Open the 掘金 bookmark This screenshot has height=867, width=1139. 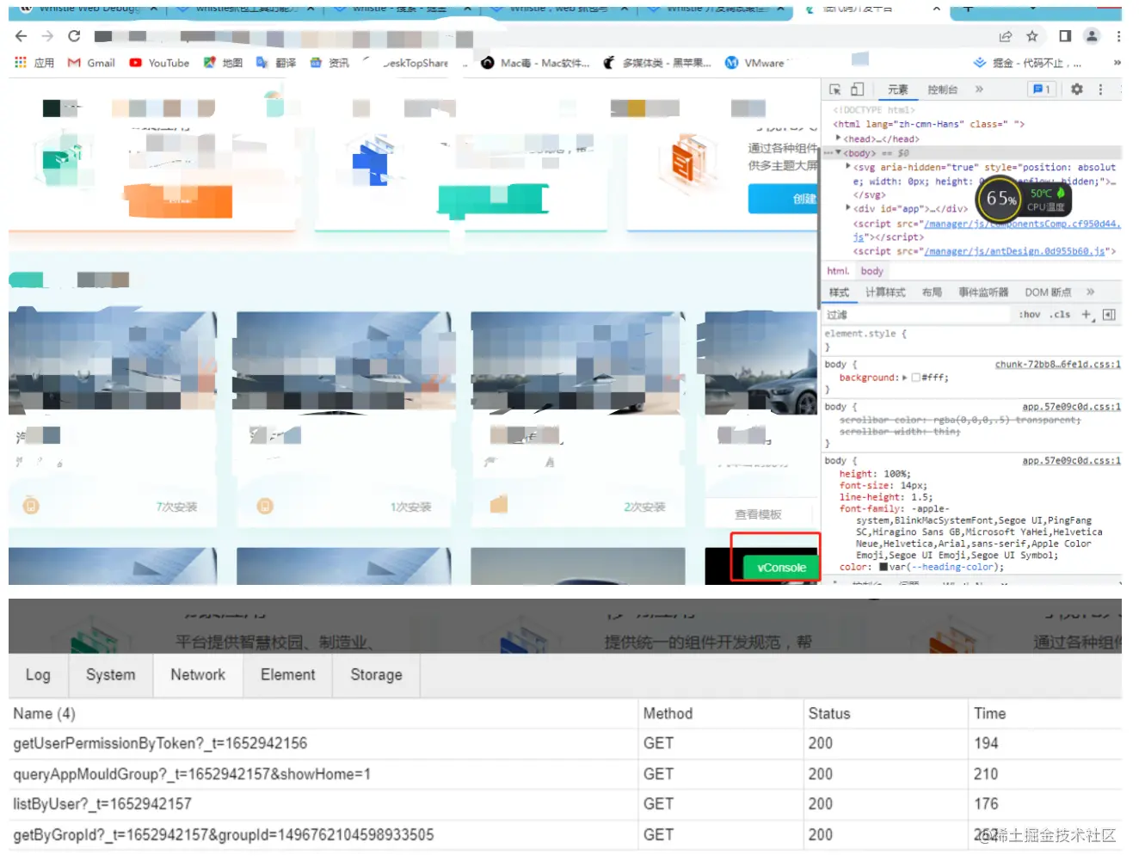pos(1026,63)
